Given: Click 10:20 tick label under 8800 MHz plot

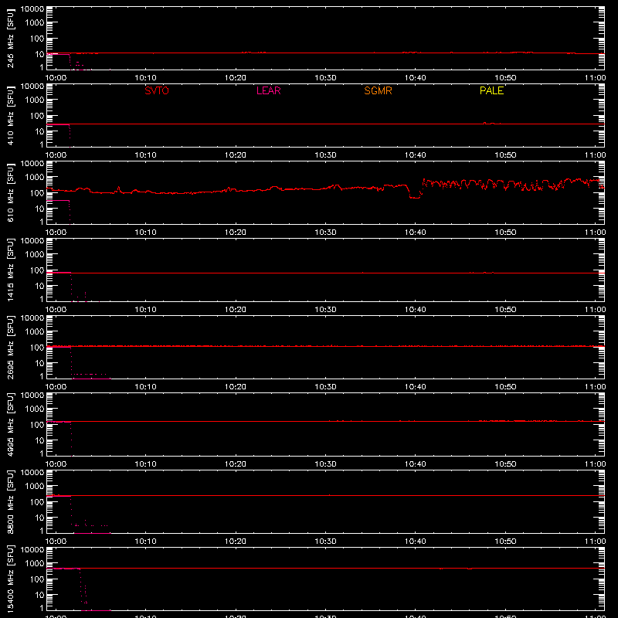Looking at the screenshot, I should point(236,542).
